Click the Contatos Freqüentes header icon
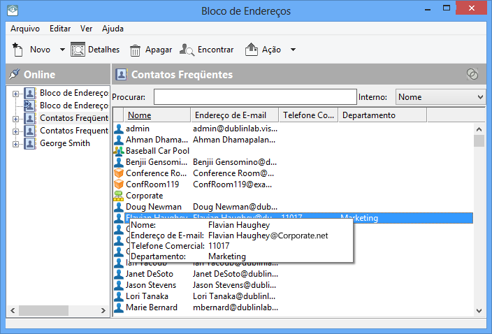 click(121, 74)
